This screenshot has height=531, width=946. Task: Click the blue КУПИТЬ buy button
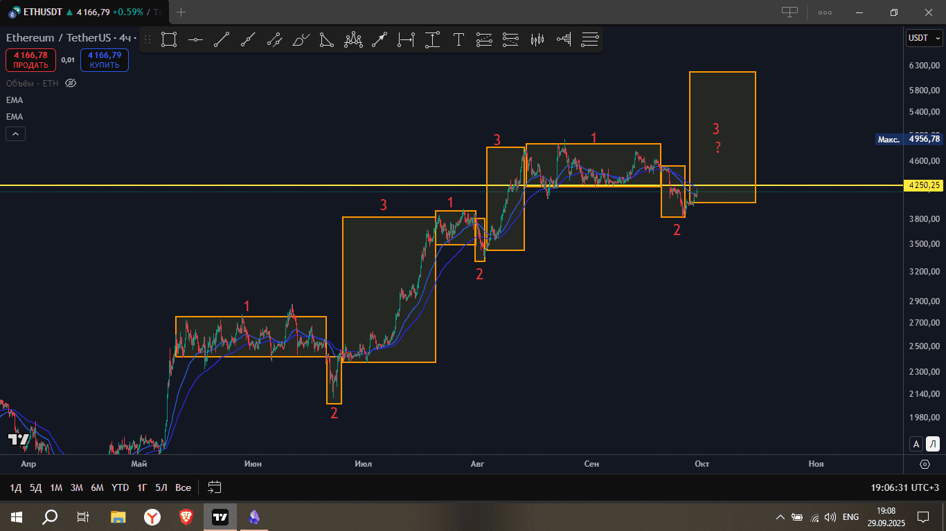[105, 60]
